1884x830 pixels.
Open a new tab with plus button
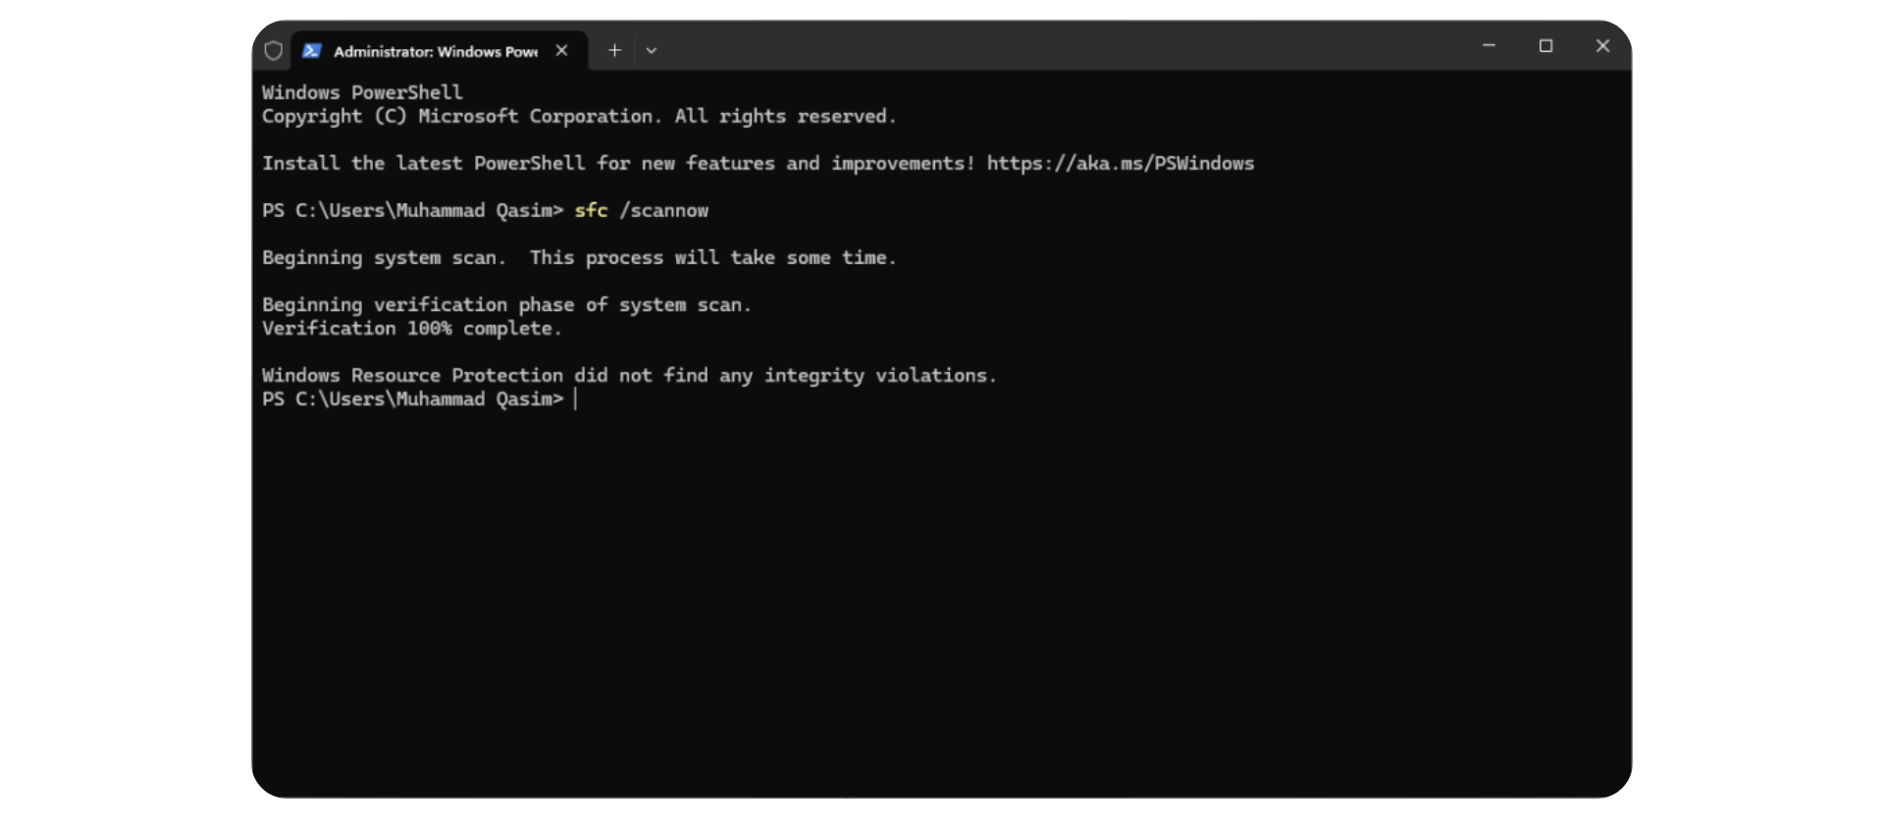coord(614,50)
